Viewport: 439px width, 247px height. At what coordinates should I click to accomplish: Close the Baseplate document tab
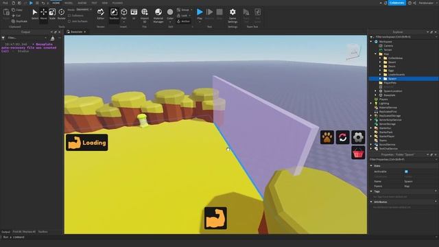85,32
